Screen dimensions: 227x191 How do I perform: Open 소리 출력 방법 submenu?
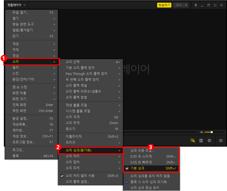coord(91,97)
